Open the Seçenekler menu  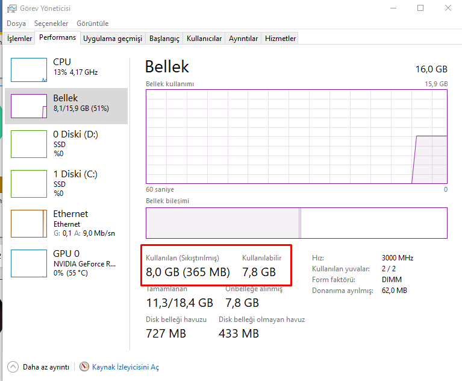(x=51, y=24)
